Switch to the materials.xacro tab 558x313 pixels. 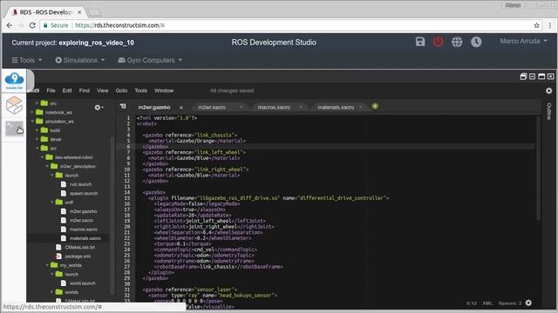[x=336, y=107]
